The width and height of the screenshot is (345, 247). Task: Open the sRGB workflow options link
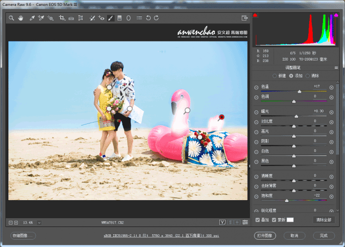pos(161,236)
